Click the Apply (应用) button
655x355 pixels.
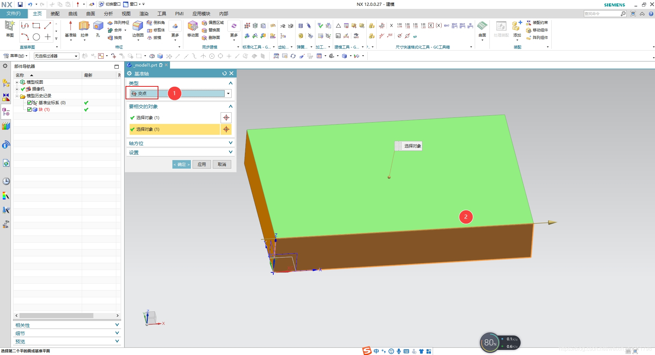202,165
